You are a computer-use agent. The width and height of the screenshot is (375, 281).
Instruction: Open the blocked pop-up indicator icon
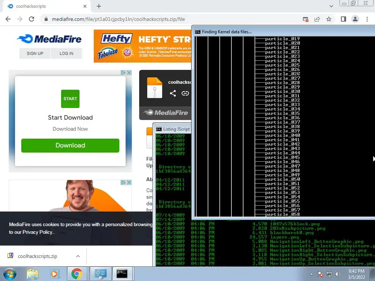pos(305,19)
